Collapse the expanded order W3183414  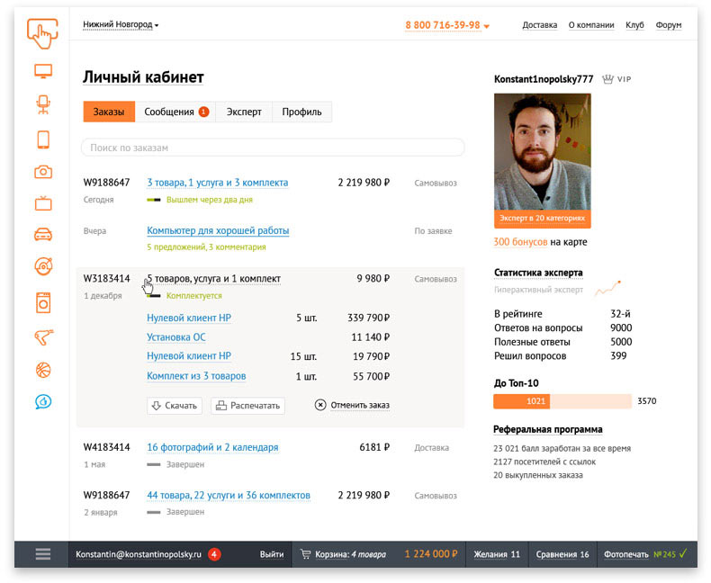pyautogui.click(x=213, y=279)
